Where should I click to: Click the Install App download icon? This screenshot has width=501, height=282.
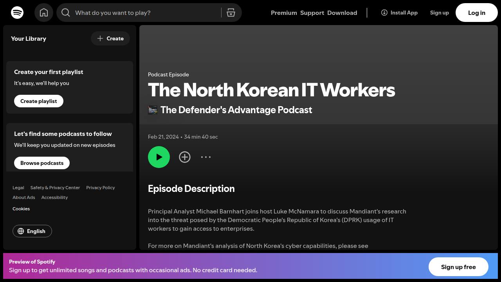[384, 13]
